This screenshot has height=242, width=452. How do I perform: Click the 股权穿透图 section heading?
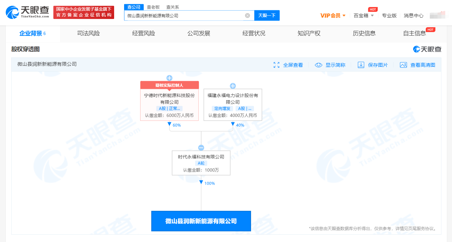(x=25, y=49)
